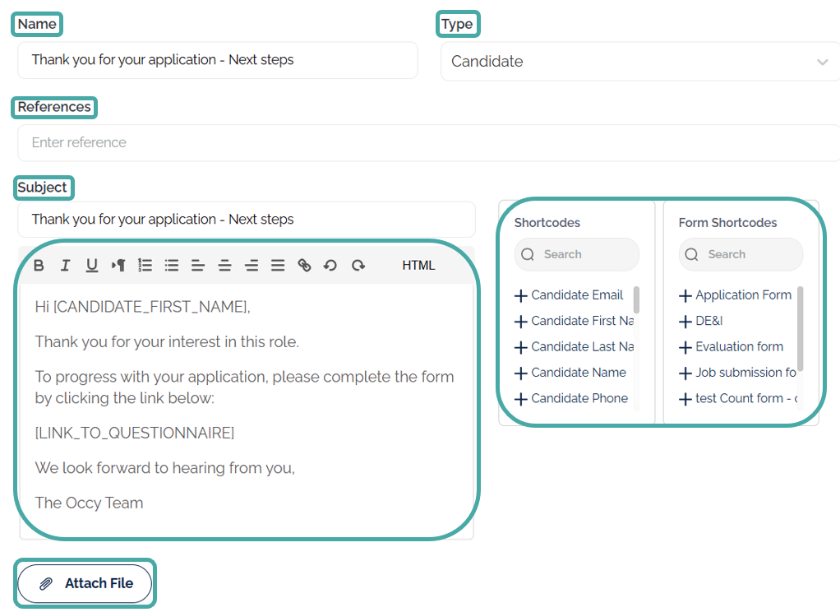The height and width of the screenshot is (612, 840).
Task: Align text to the left
Action: coord(198,265)
